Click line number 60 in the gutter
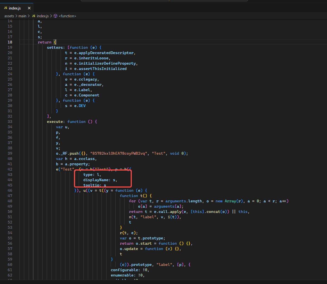 10,264
